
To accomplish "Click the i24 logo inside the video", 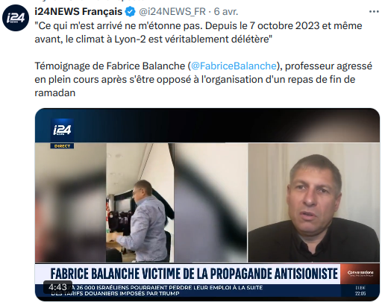I will [x=62, y=131].
